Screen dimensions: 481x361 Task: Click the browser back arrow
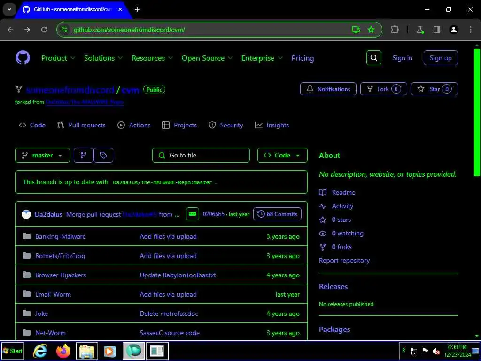click(10, 30)
